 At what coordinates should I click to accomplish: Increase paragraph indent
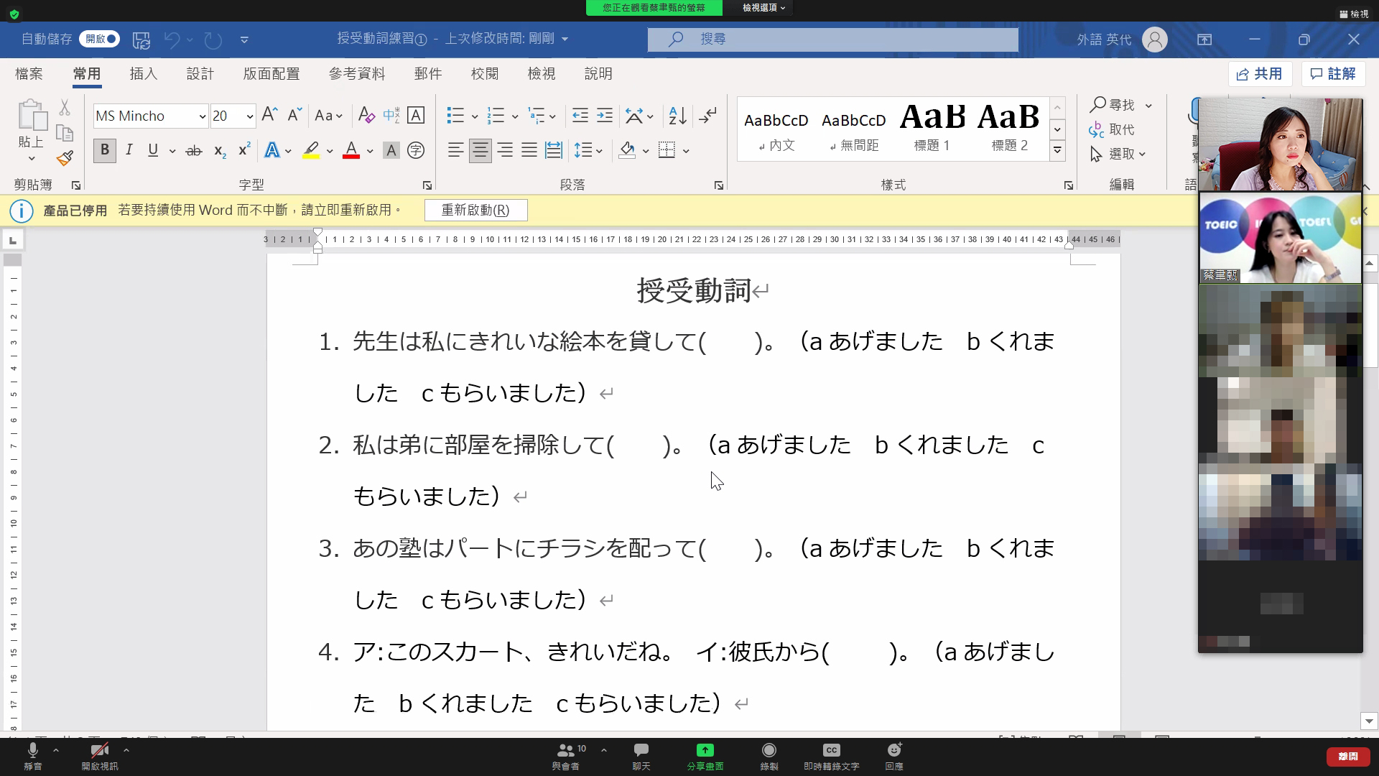605,115
